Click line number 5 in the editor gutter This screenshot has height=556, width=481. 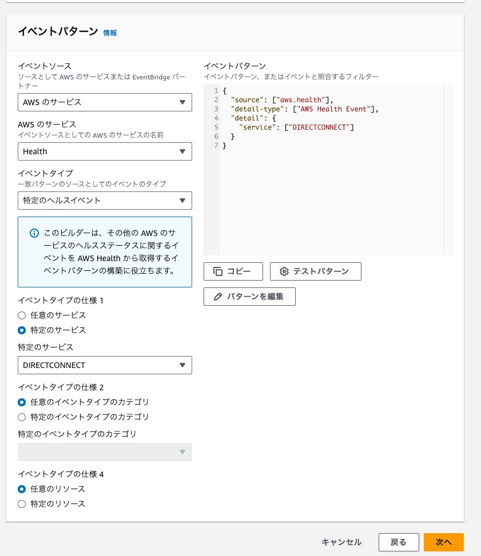coord(216,127)
